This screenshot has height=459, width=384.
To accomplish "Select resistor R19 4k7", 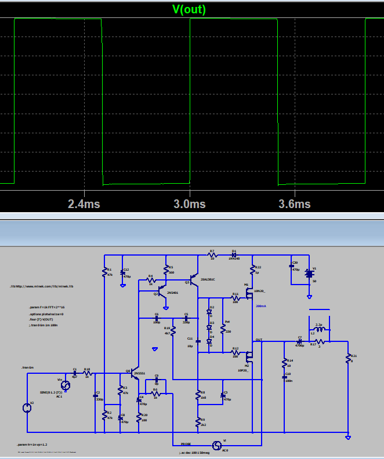I will 173,331.
